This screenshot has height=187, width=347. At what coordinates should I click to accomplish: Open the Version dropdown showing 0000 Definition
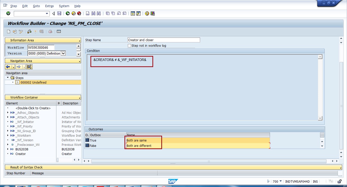[63, 53]
